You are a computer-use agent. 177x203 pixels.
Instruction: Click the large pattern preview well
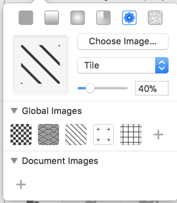(40, 65)
